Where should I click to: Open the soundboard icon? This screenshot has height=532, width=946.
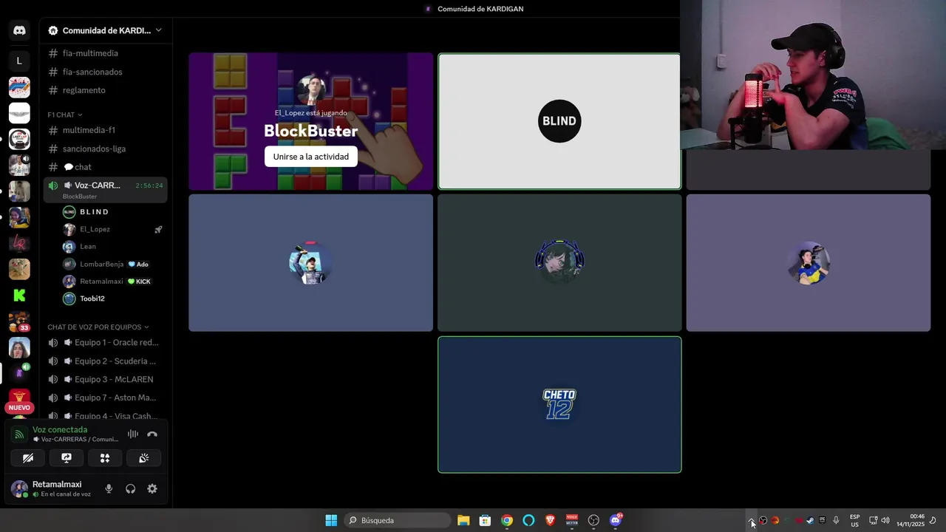(143, 458)
